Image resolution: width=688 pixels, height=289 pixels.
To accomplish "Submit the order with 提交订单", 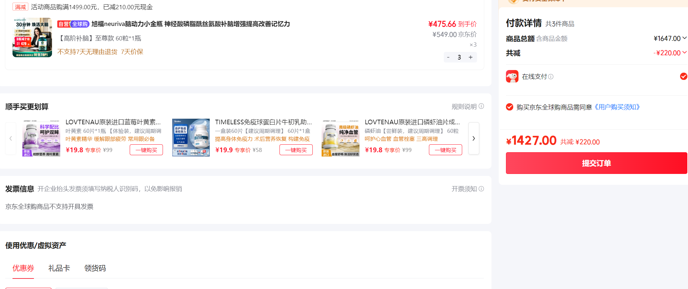I will (596, 163).
